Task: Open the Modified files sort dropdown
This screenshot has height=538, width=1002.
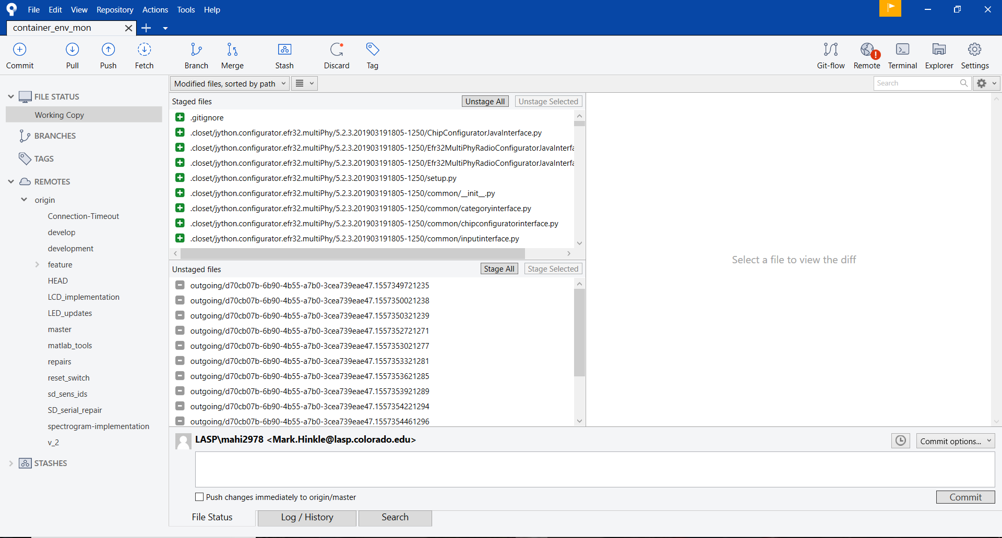Action: [230, 83]
